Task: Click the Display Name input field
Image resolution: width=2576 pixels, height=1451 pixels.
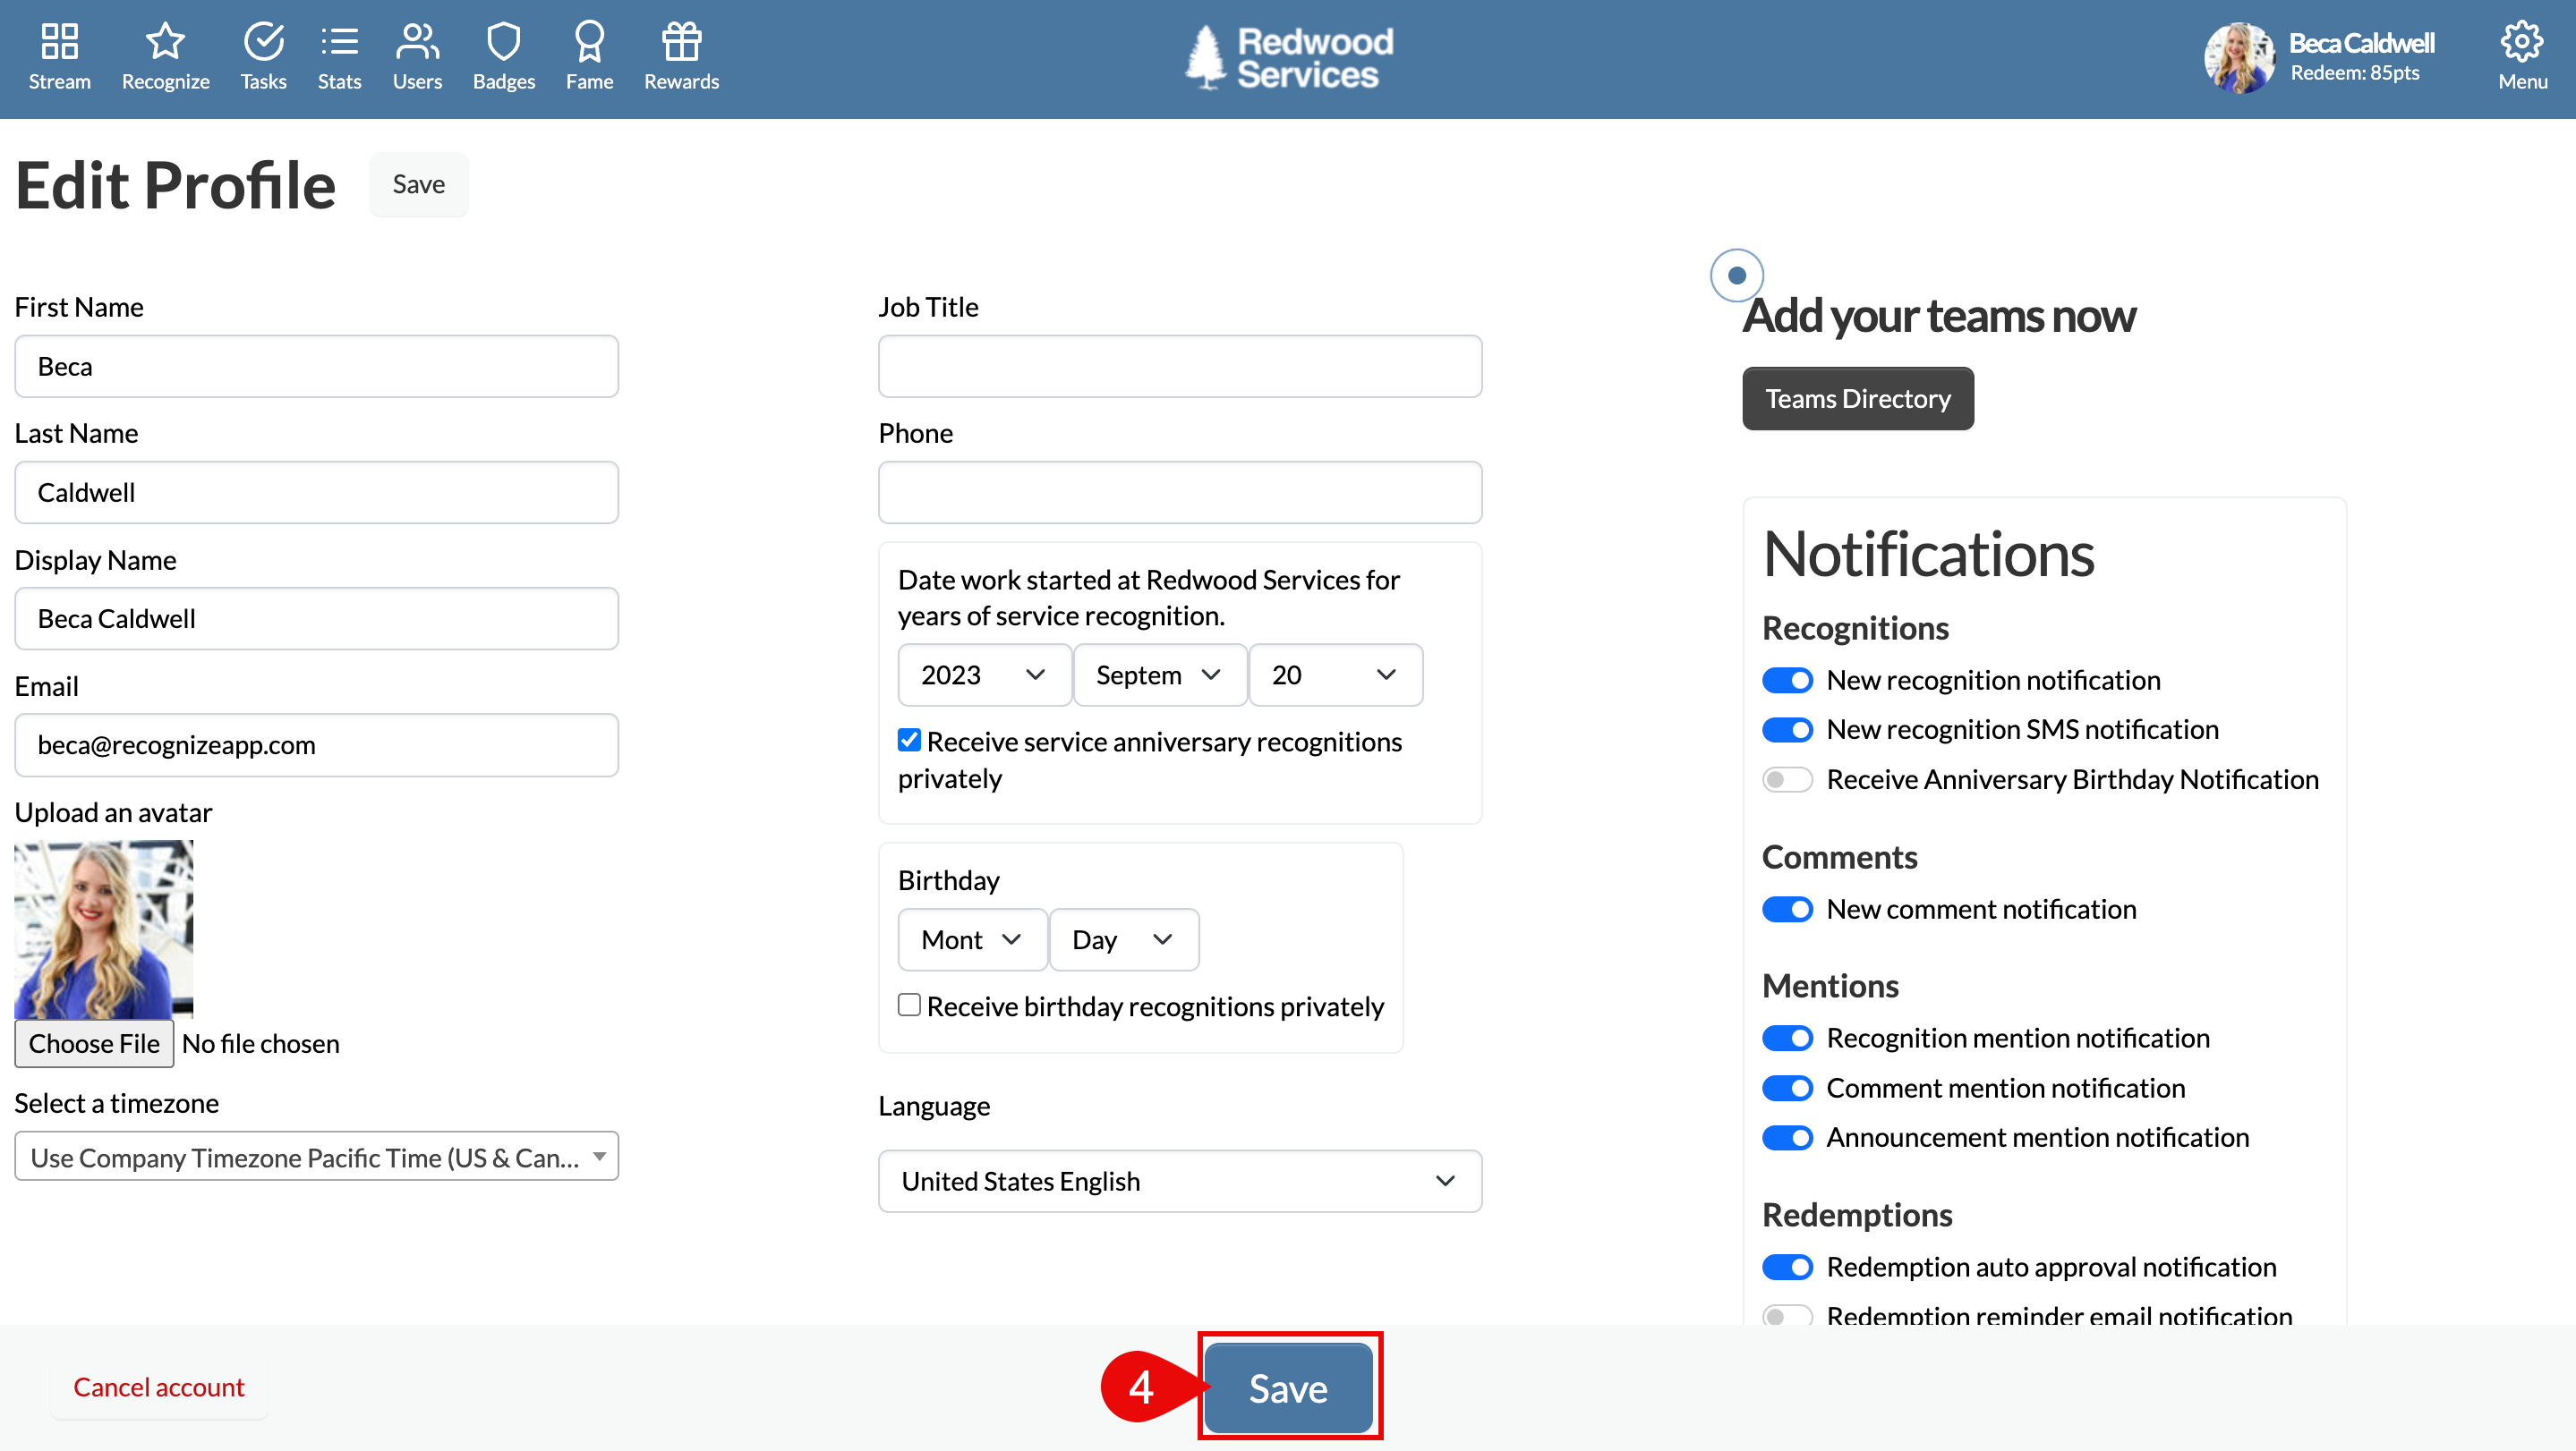Action: click(316, 618)
